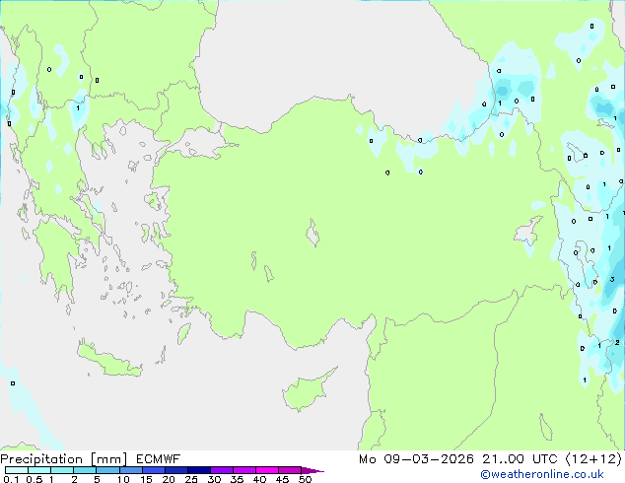Click the 10–15 mm legend swatch
625x483 pixels.
(x=130, y=470)
